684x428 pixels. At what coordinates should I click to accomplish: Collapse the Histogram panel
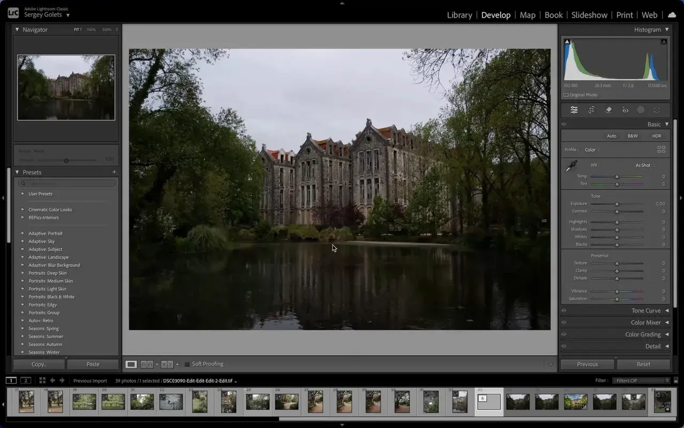[667, 29]
